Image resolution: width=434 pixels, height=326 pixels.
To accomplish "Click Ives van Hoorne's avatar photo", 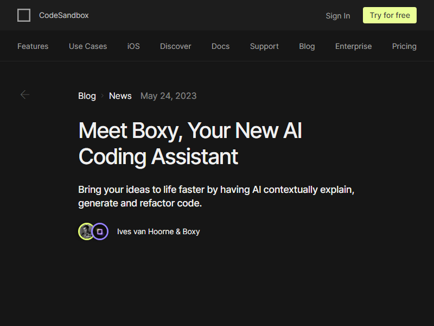I will [x=86, y=231].
